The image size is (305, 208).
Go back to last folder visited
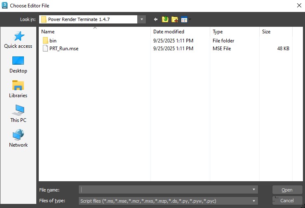155,19
